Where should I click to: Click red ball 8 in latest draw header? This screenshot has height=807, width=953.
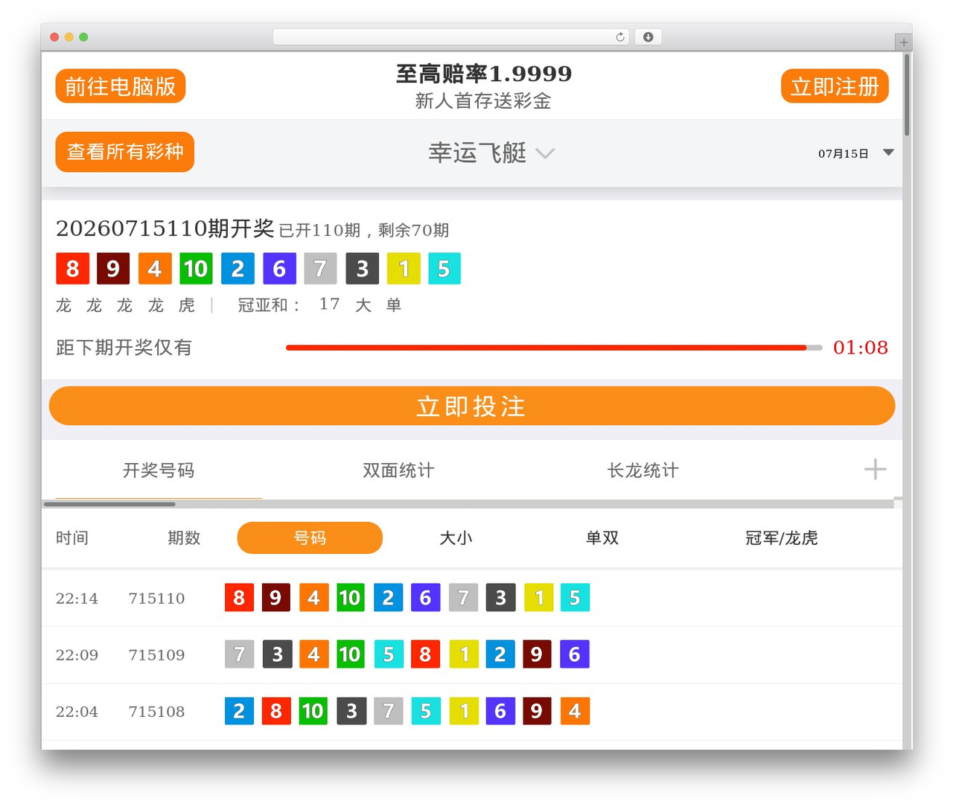(x=72, y=269)
